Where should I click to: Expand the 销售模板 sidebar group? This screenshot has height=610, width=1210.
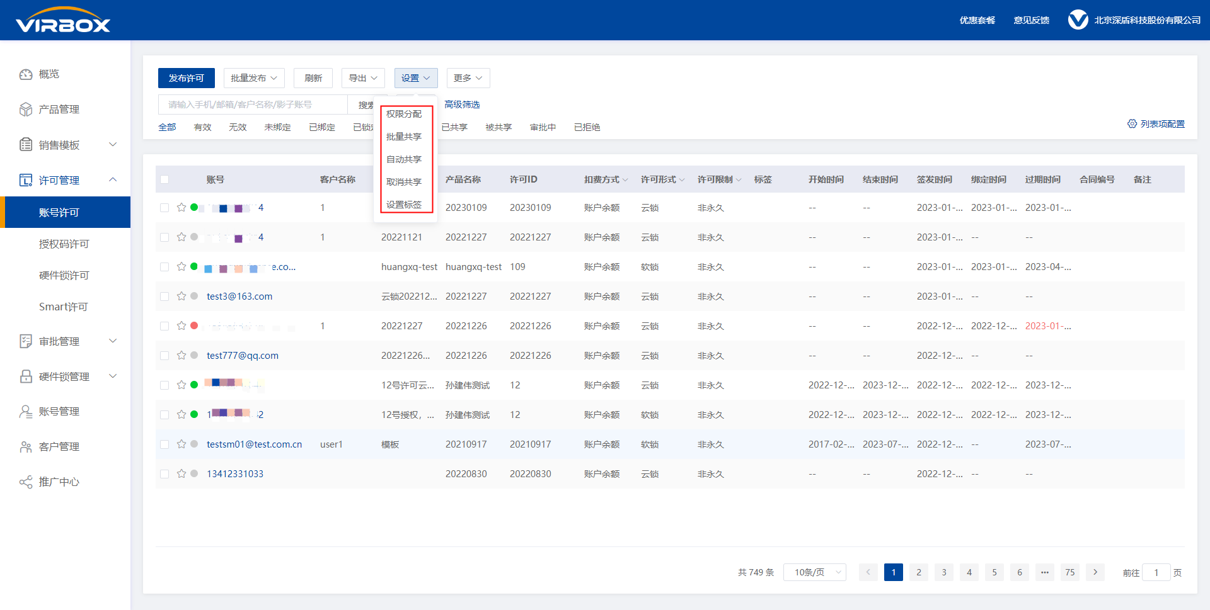[x=113, y=145]
